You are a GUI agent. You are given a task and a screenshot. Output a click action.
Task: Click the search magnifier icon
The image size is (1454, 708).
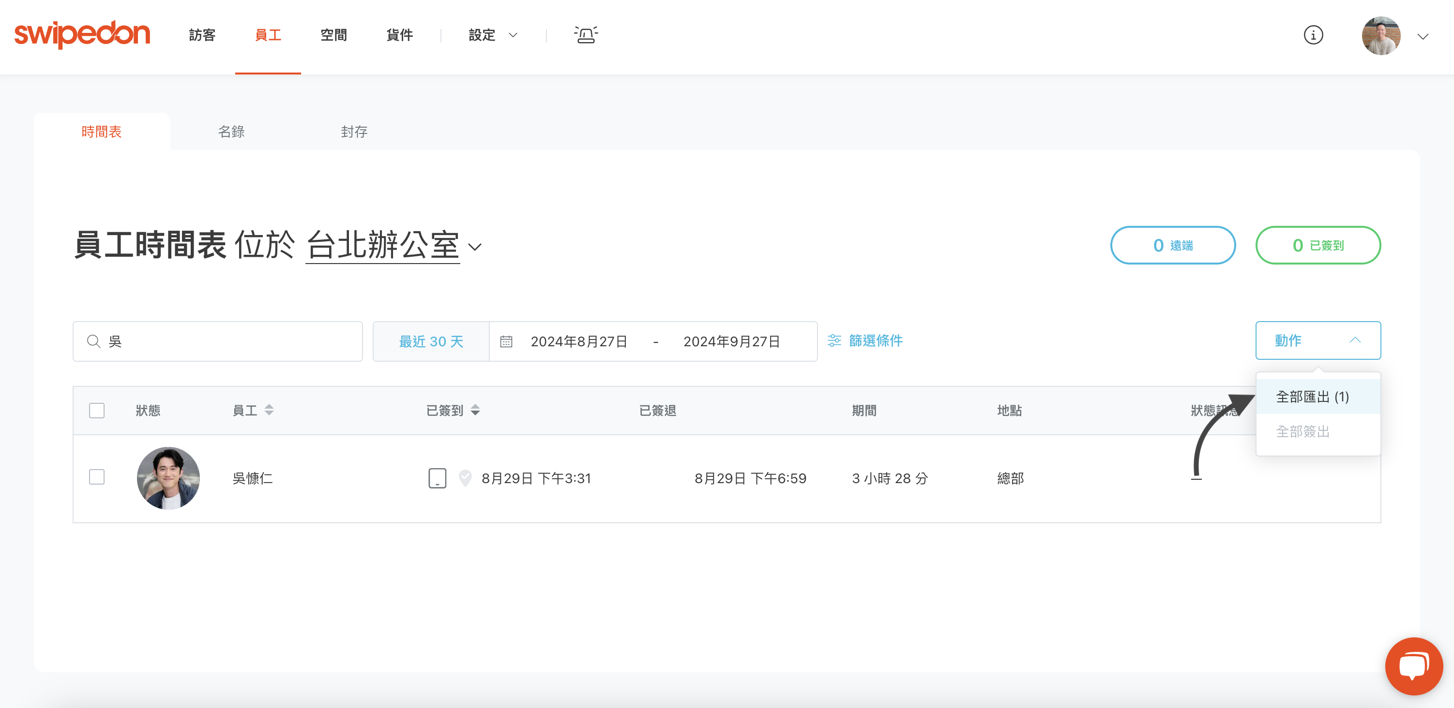click(94, 341)
